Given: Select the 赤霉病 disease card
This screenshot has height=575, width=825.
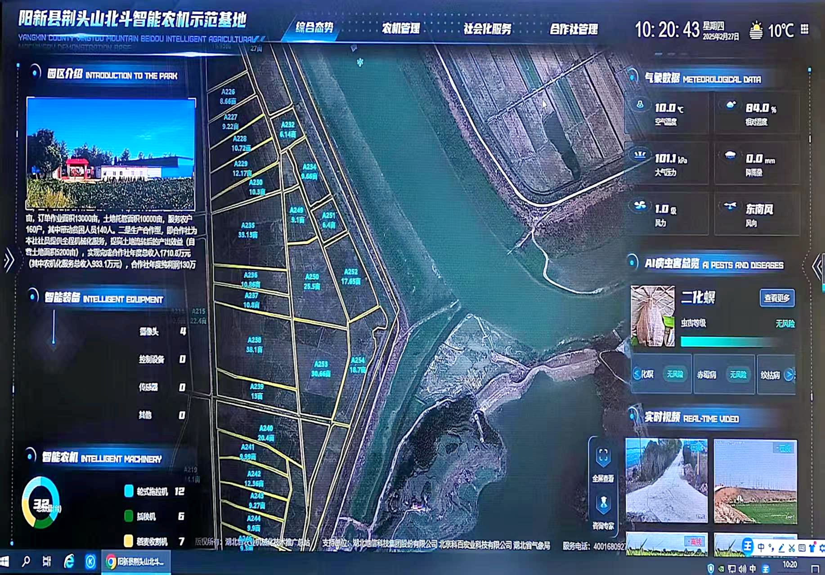Looking at the screenshot, I should point(723,374).
